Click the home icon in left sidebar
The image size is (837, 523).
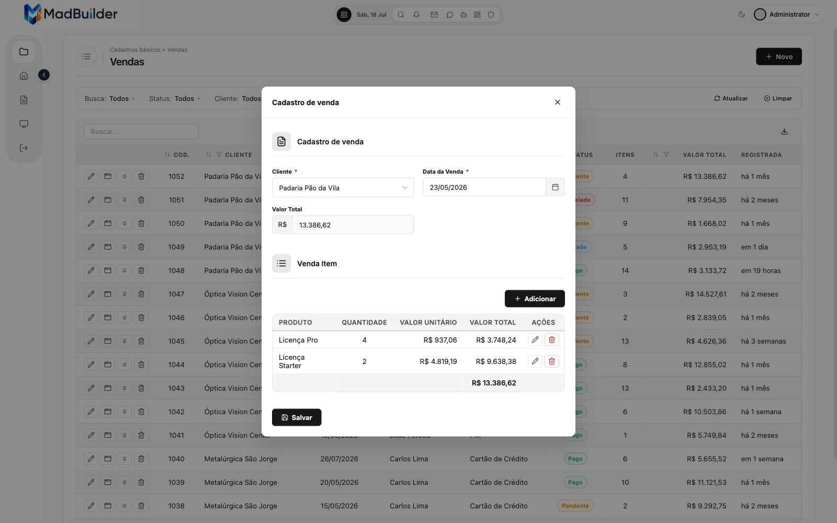(24, 76)
